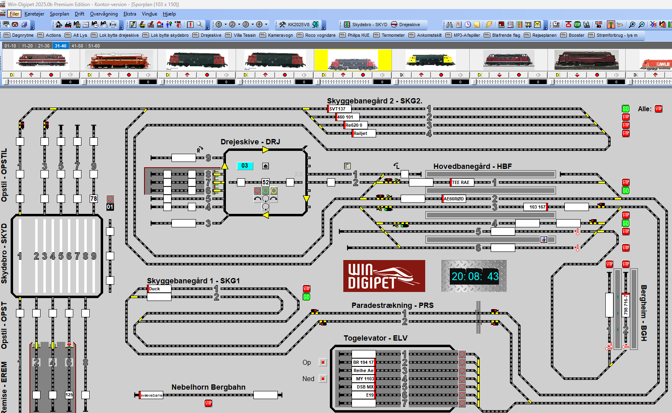Click the Alle red STOP button
Screen dimensions: 672x413
[658, 109]
